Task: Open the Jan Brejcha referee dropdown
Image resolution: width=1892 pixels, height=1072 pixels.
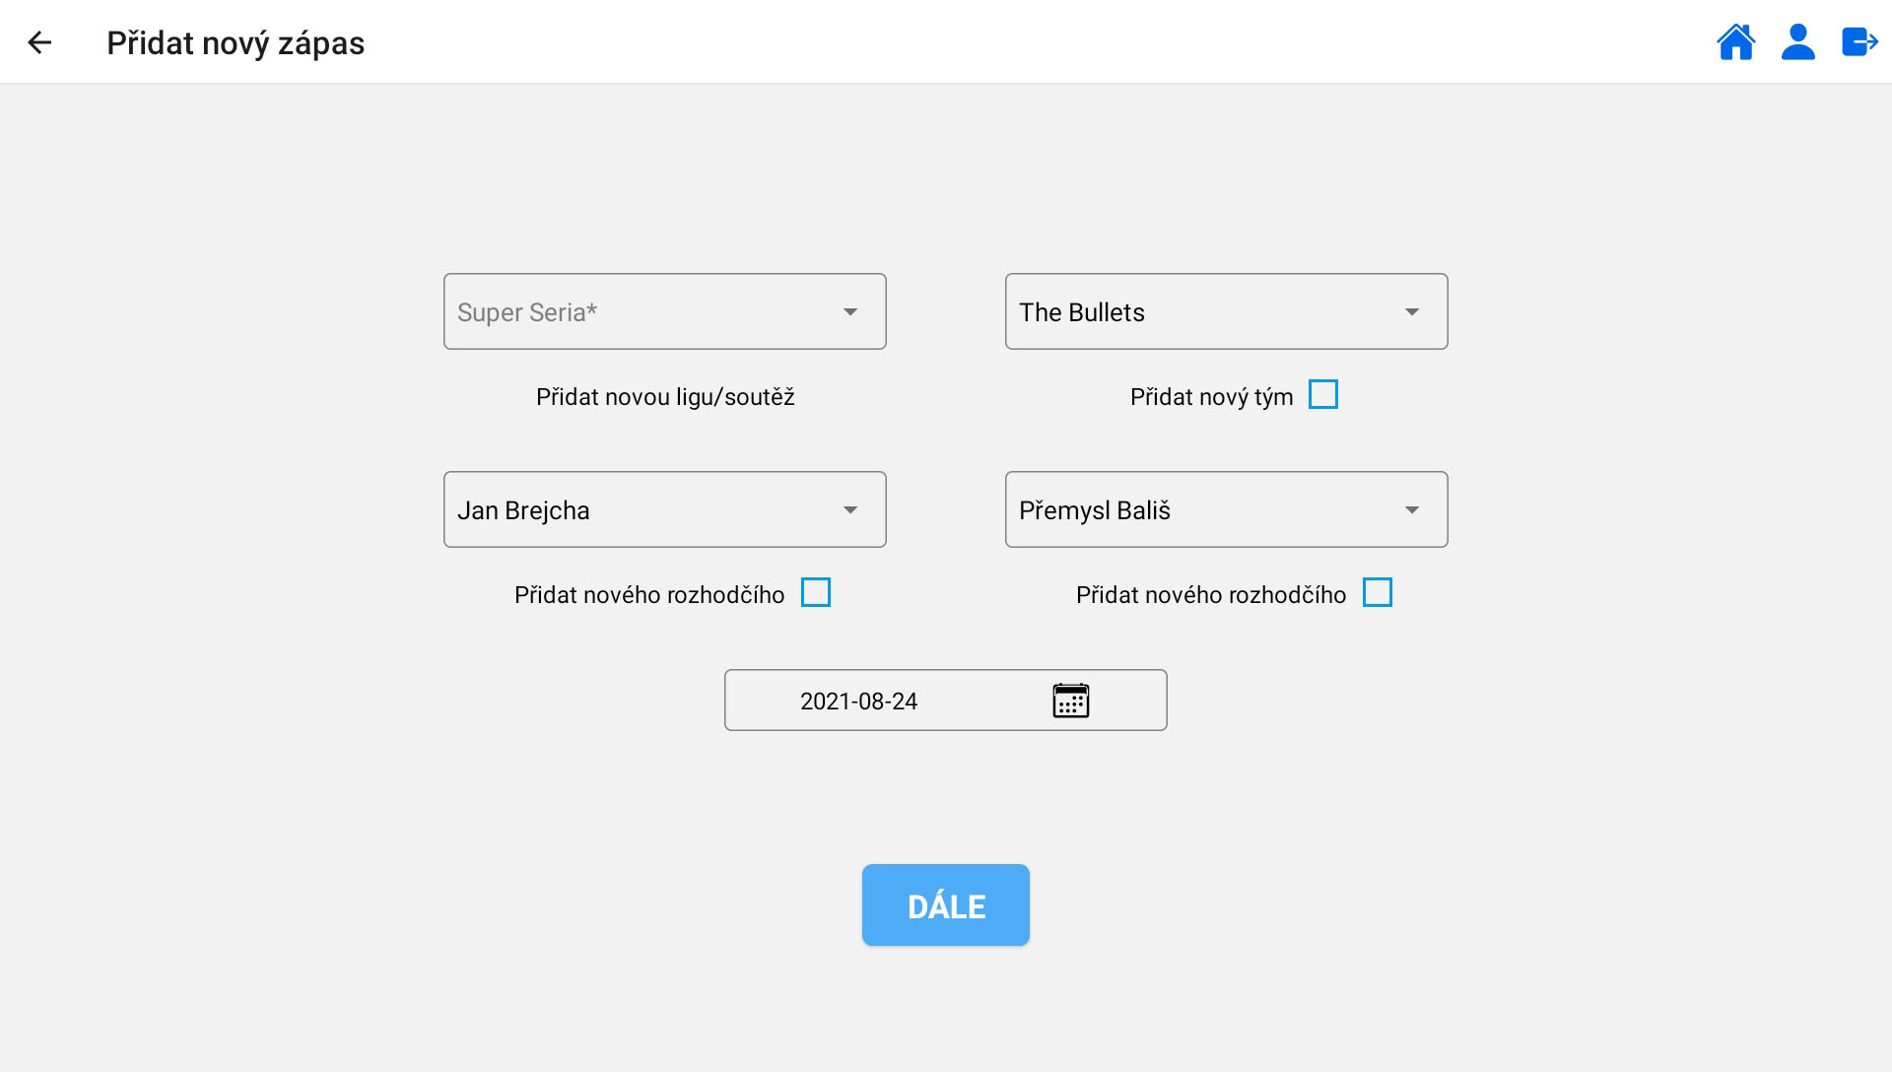Action: coord(641,510)
